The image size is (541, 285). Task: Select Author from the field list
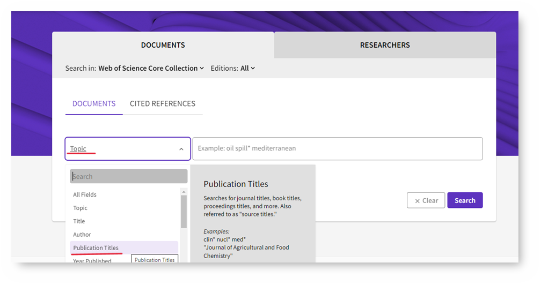click(82, 235)
